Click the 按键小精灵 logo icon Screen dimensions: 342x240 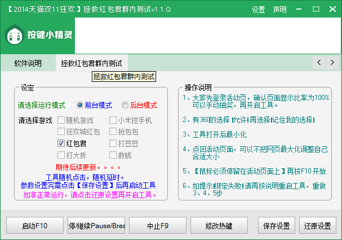[15, 34]
